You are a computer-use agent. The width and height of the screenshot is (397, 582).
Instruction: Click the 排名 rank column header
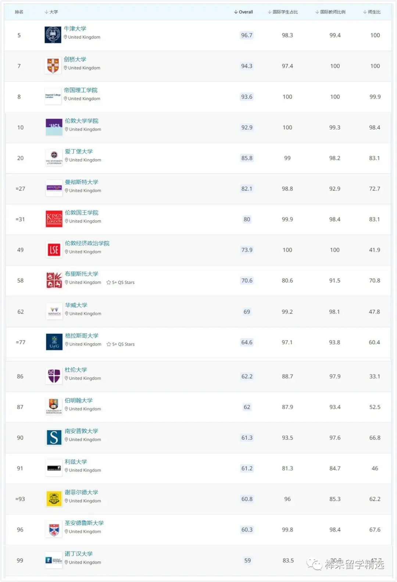pyautogui.click(x=19, y=12)
